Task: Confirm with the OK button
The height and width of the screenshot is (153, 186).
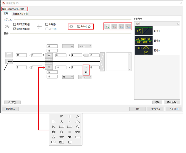Action: click(x=138, y=109)
